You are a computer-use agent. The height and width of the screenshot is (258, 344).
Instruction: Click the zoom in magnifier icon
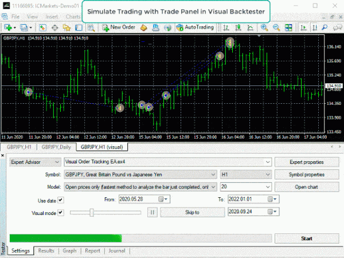pyautogui.click(x=264, y=27)
